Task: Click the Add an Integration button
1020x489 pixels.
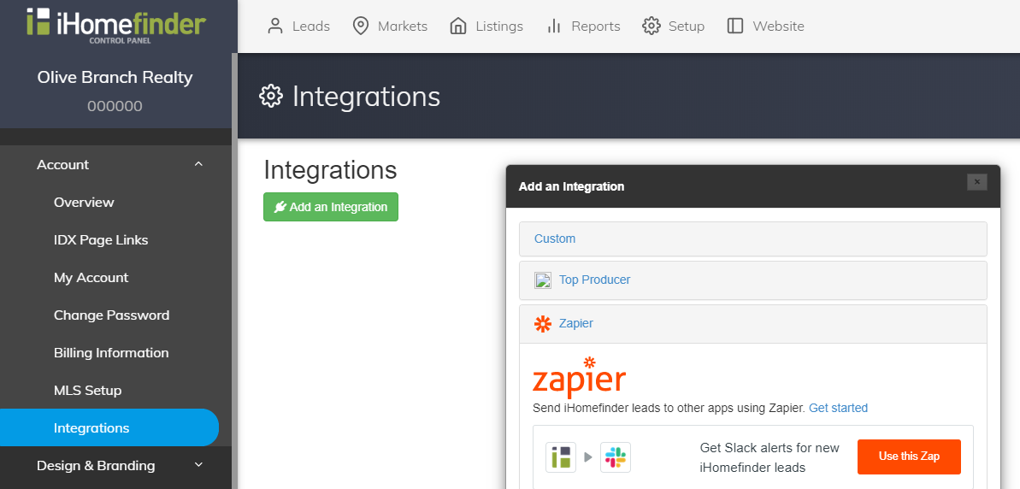Action: pos(331,207)
